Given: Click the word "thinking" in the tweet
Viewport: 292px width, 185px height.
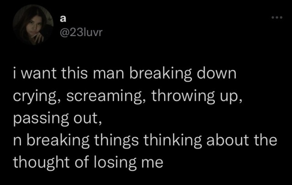Looking at the screenshot, I should [172, 141].
